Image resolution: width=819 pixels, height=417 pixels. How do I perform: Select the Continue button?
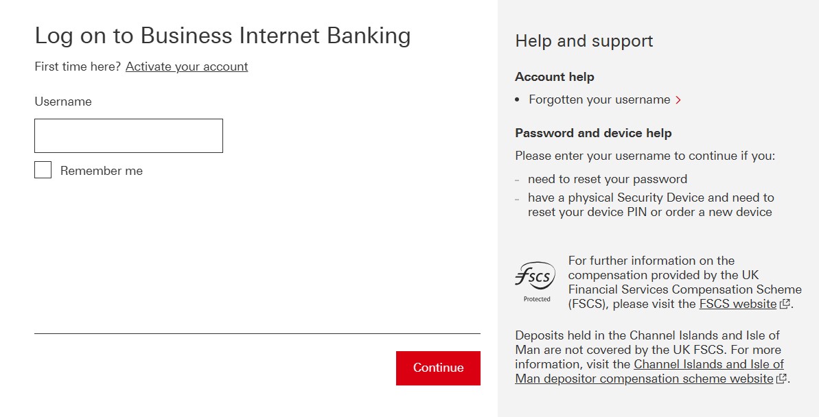click(x=438, y=368)
